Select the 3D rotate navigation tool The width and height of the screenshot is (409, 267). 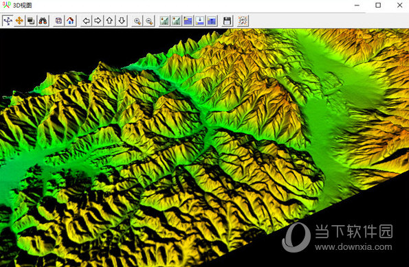click(x=8, y=21)
